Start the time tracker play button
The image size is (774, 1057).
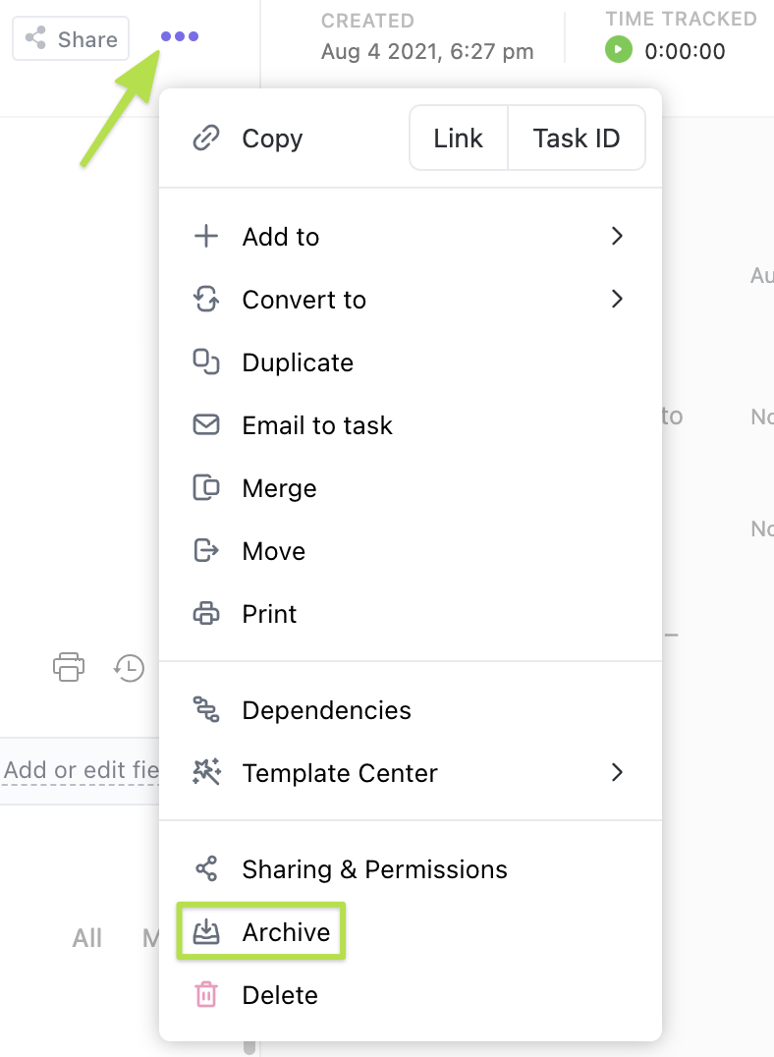tap(619, 50)
